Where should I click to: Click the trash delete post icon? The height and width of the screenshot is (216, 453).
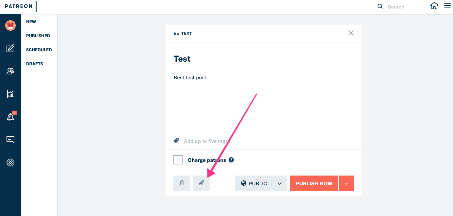point(182,183)
